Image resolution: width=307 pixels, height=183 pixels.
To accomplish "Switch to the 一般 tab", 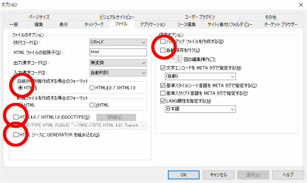I will tap(14, 25).
